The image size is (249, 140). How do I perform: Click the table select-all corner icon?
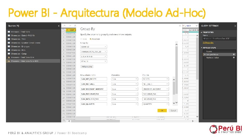click(63, 30)
